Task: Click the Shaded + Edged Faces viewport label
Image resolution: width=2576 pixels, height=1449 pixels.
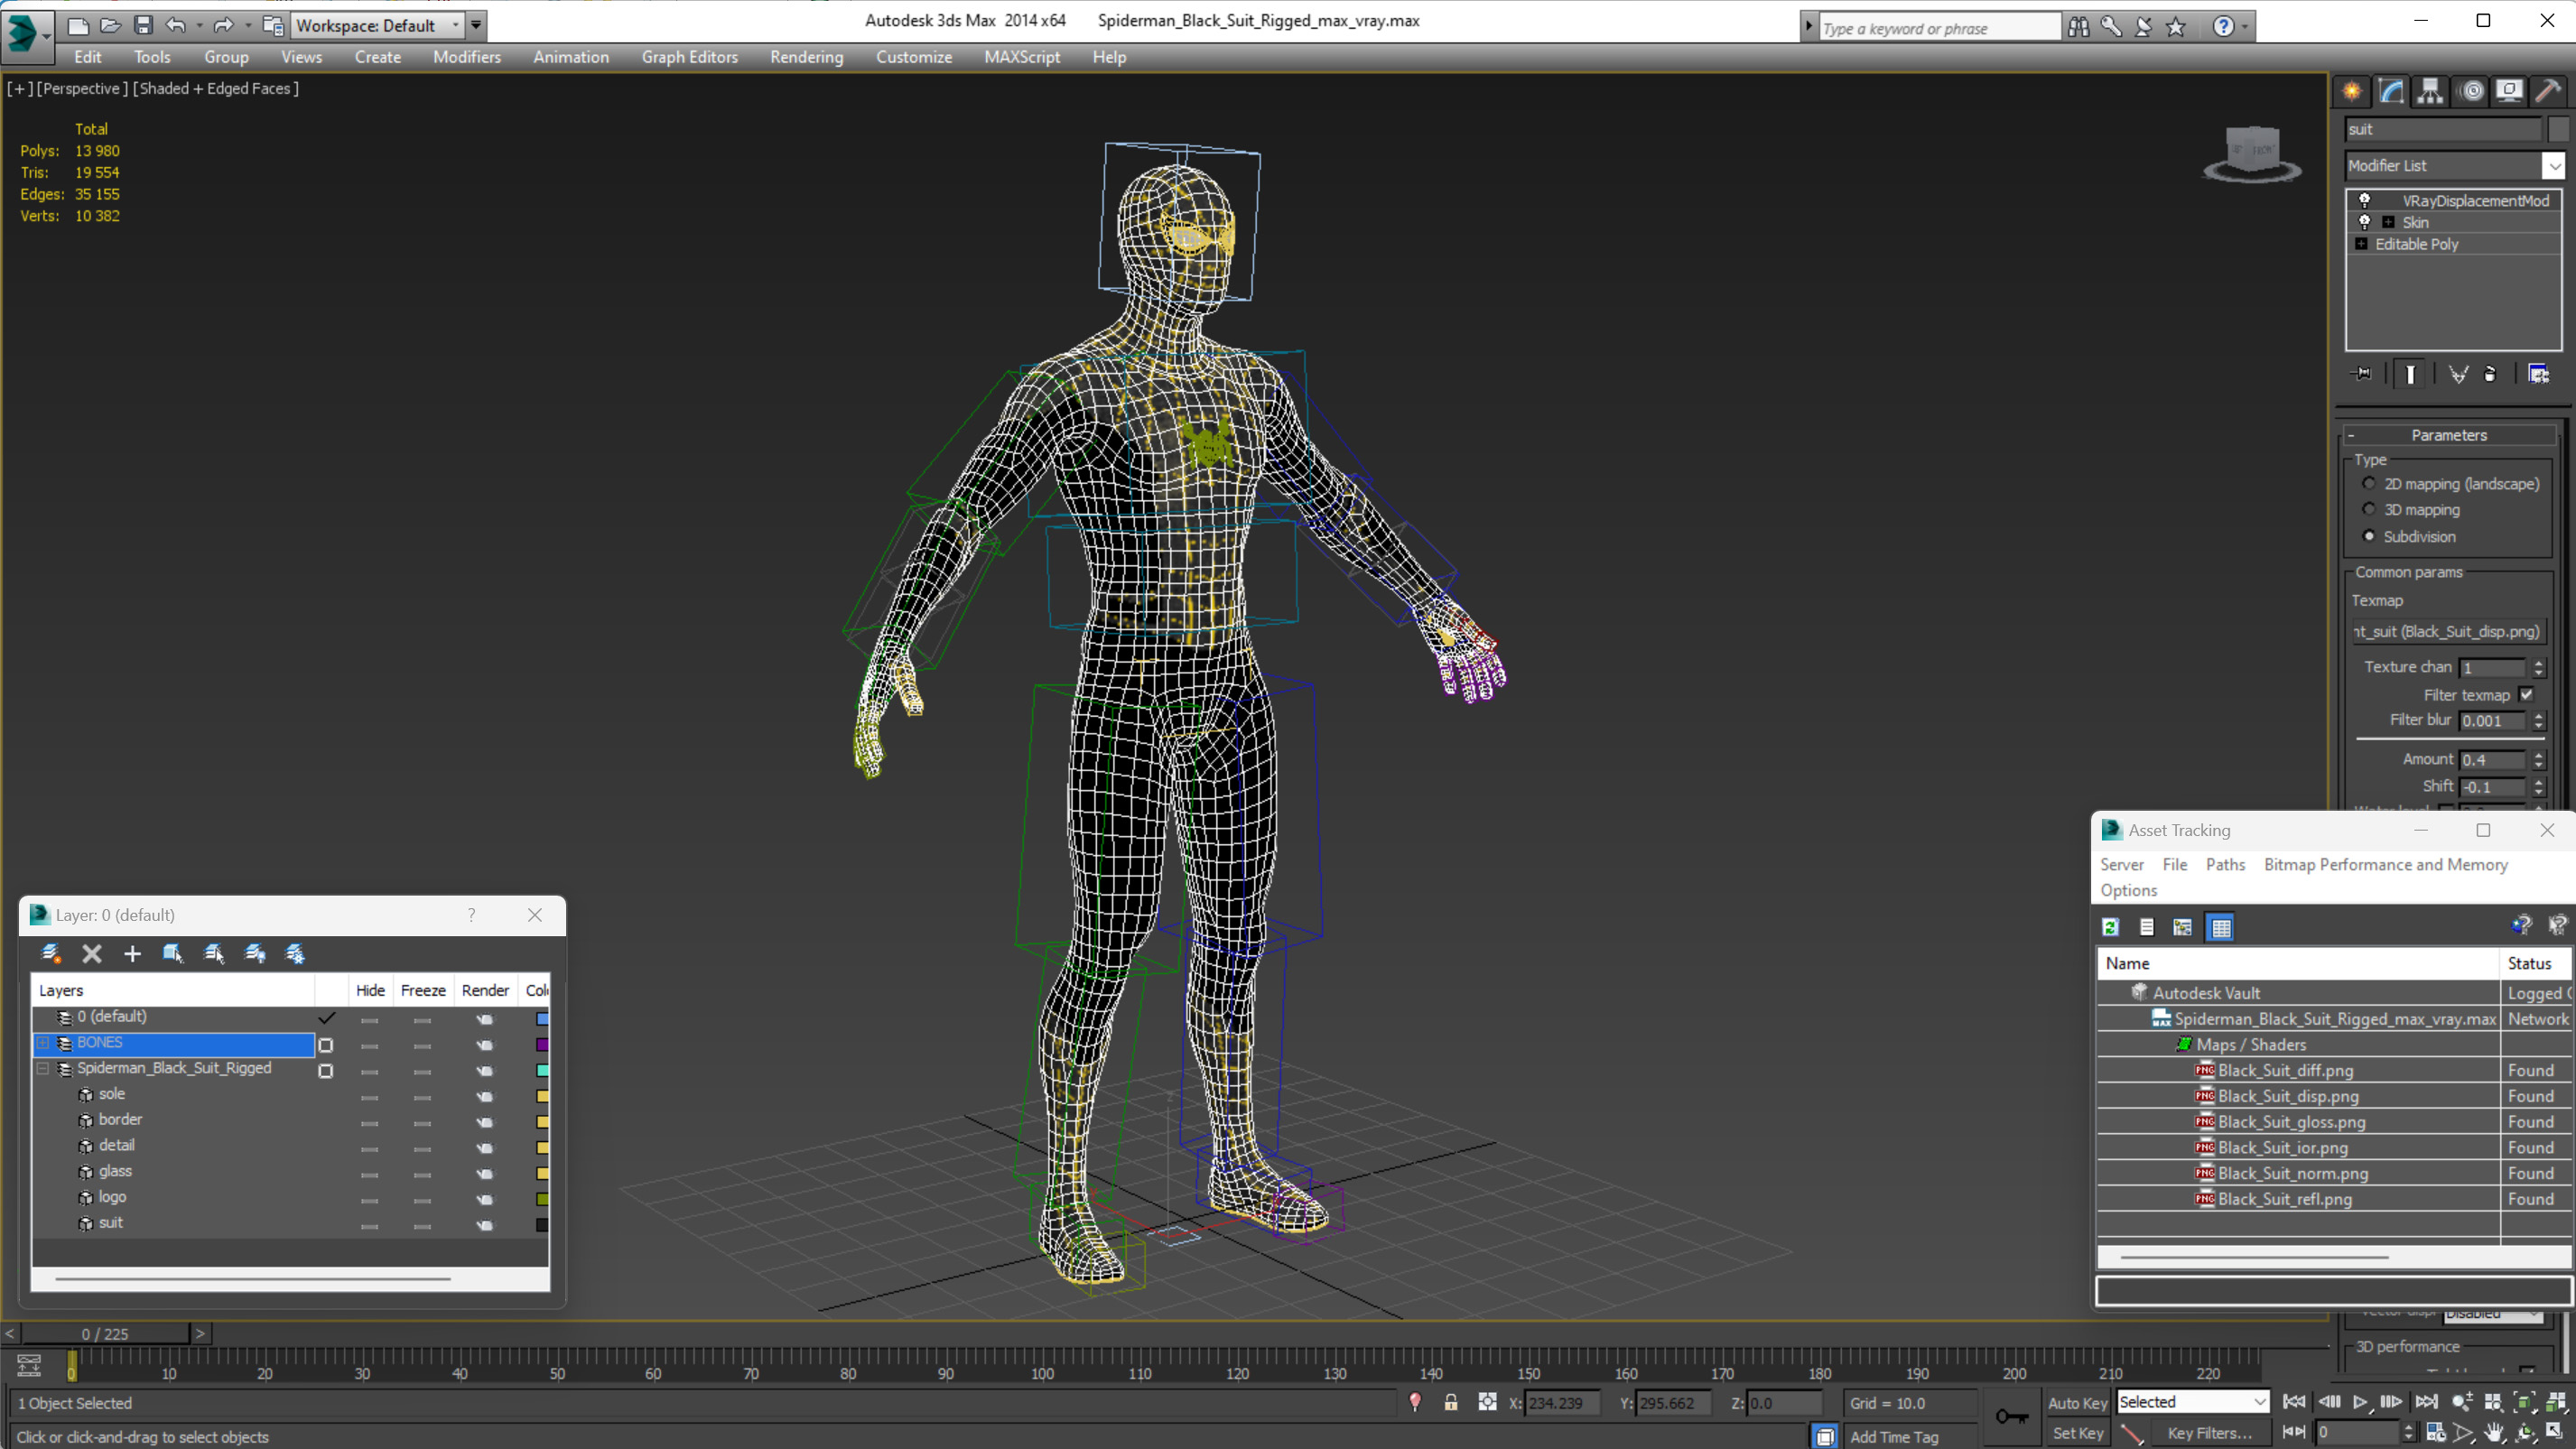Action: point(216,88)
